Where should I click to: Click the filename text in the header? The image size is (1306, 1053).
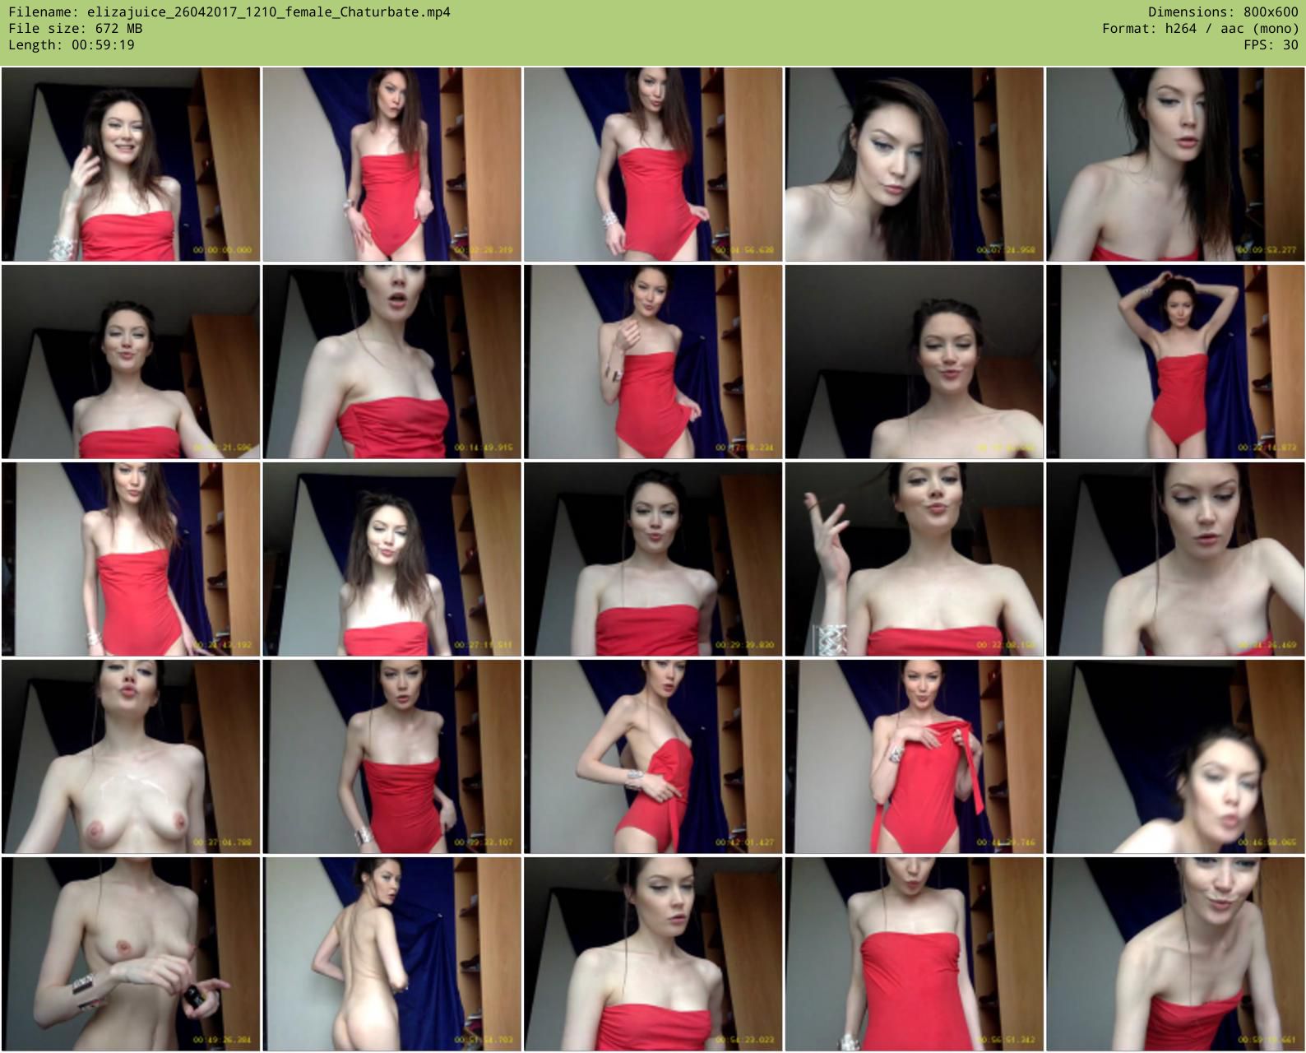[229, 12]
